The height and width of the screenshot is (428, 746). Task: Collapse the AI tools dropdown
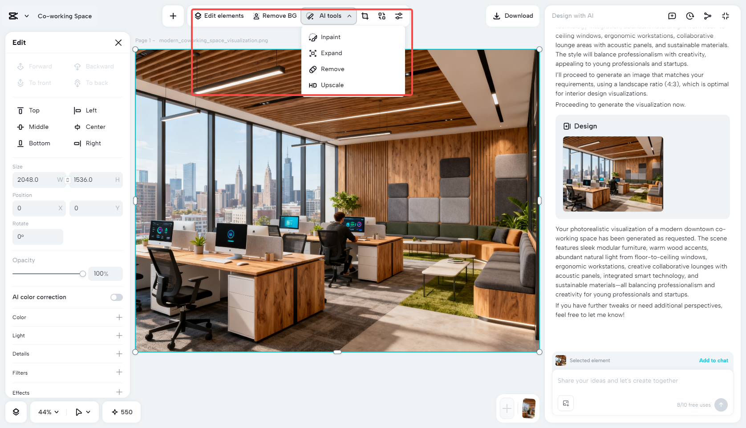349,16
